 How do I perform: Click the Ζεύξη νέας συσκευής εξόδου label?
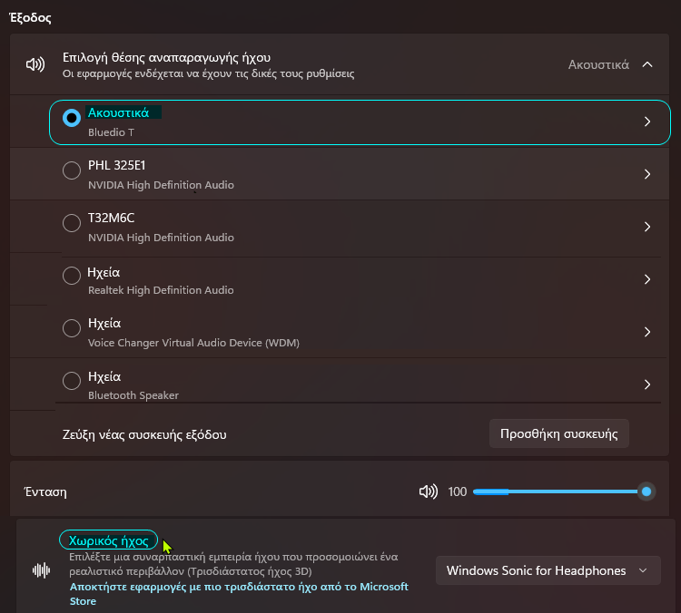[144, 434]
